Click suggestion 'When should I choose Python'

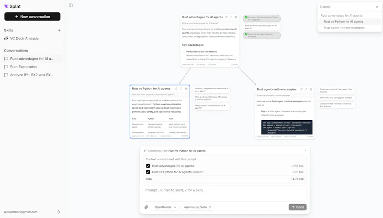[x=212, y=106]
